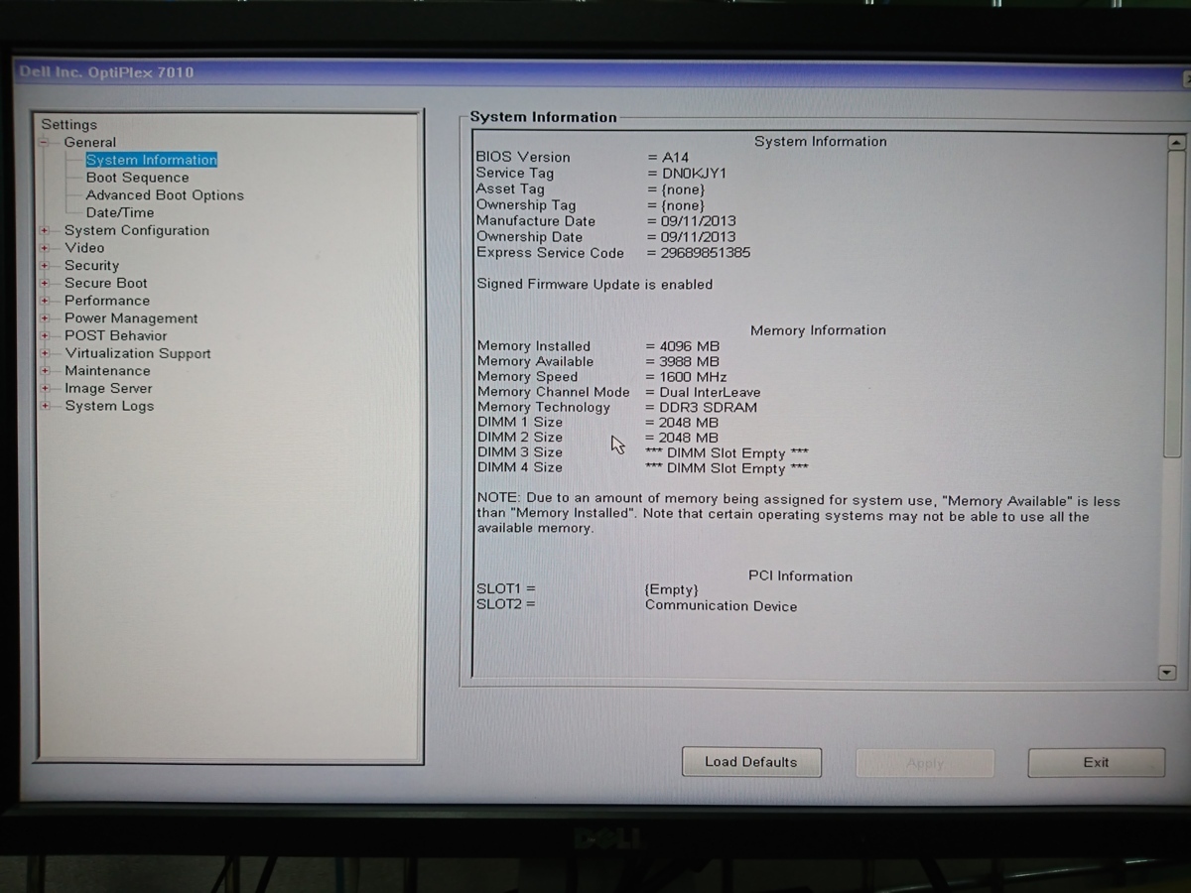The image size is (1191, 893).
Task: Collapse the General tree node
Action: click(45, 143)
